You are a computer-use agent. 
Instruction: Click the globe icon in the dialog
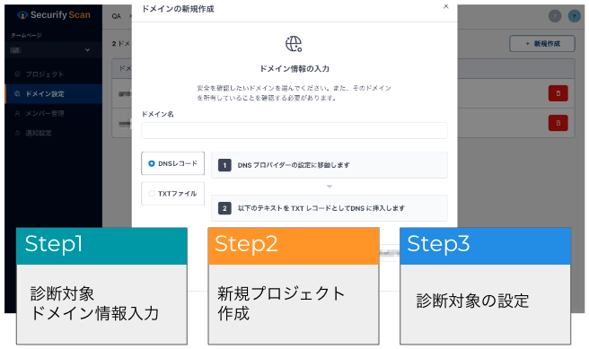tap(294, 44)
